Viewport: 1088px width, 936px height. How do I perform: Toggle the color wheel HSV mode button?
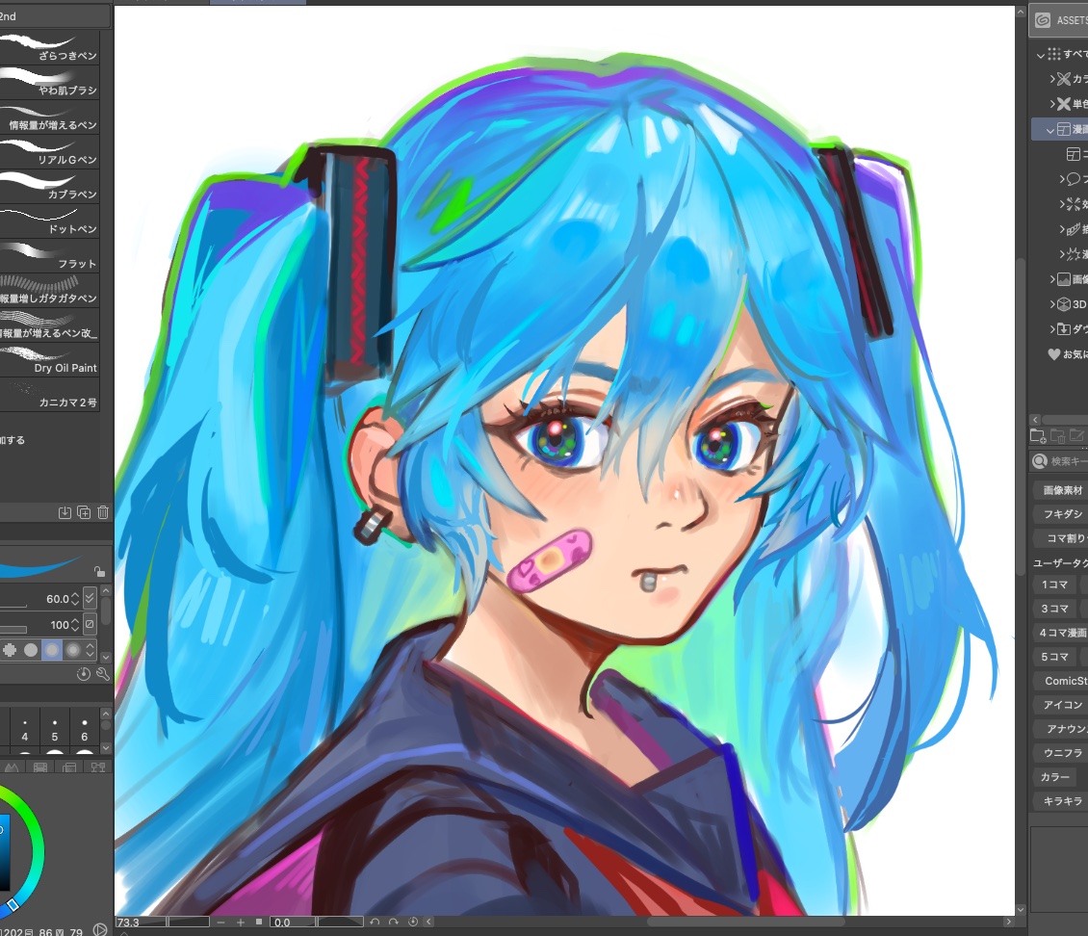(x=100, y=930)
